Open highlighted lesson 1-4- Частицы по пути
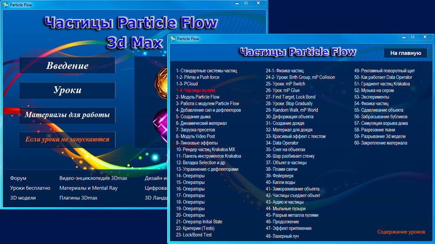Viewport: 435px width, 244px height. click(x=195, y=90)
